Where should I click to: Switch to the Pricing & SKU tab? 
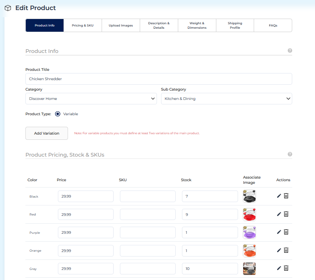click(x=83, y=25)
